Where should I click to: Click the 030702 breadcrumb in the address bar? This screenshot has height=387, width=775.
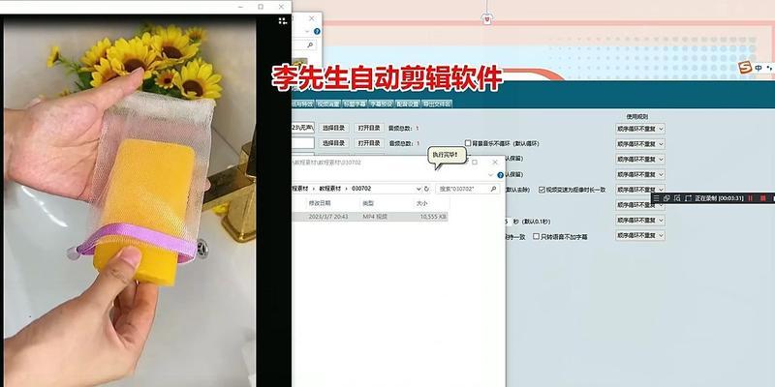point(361,189)
